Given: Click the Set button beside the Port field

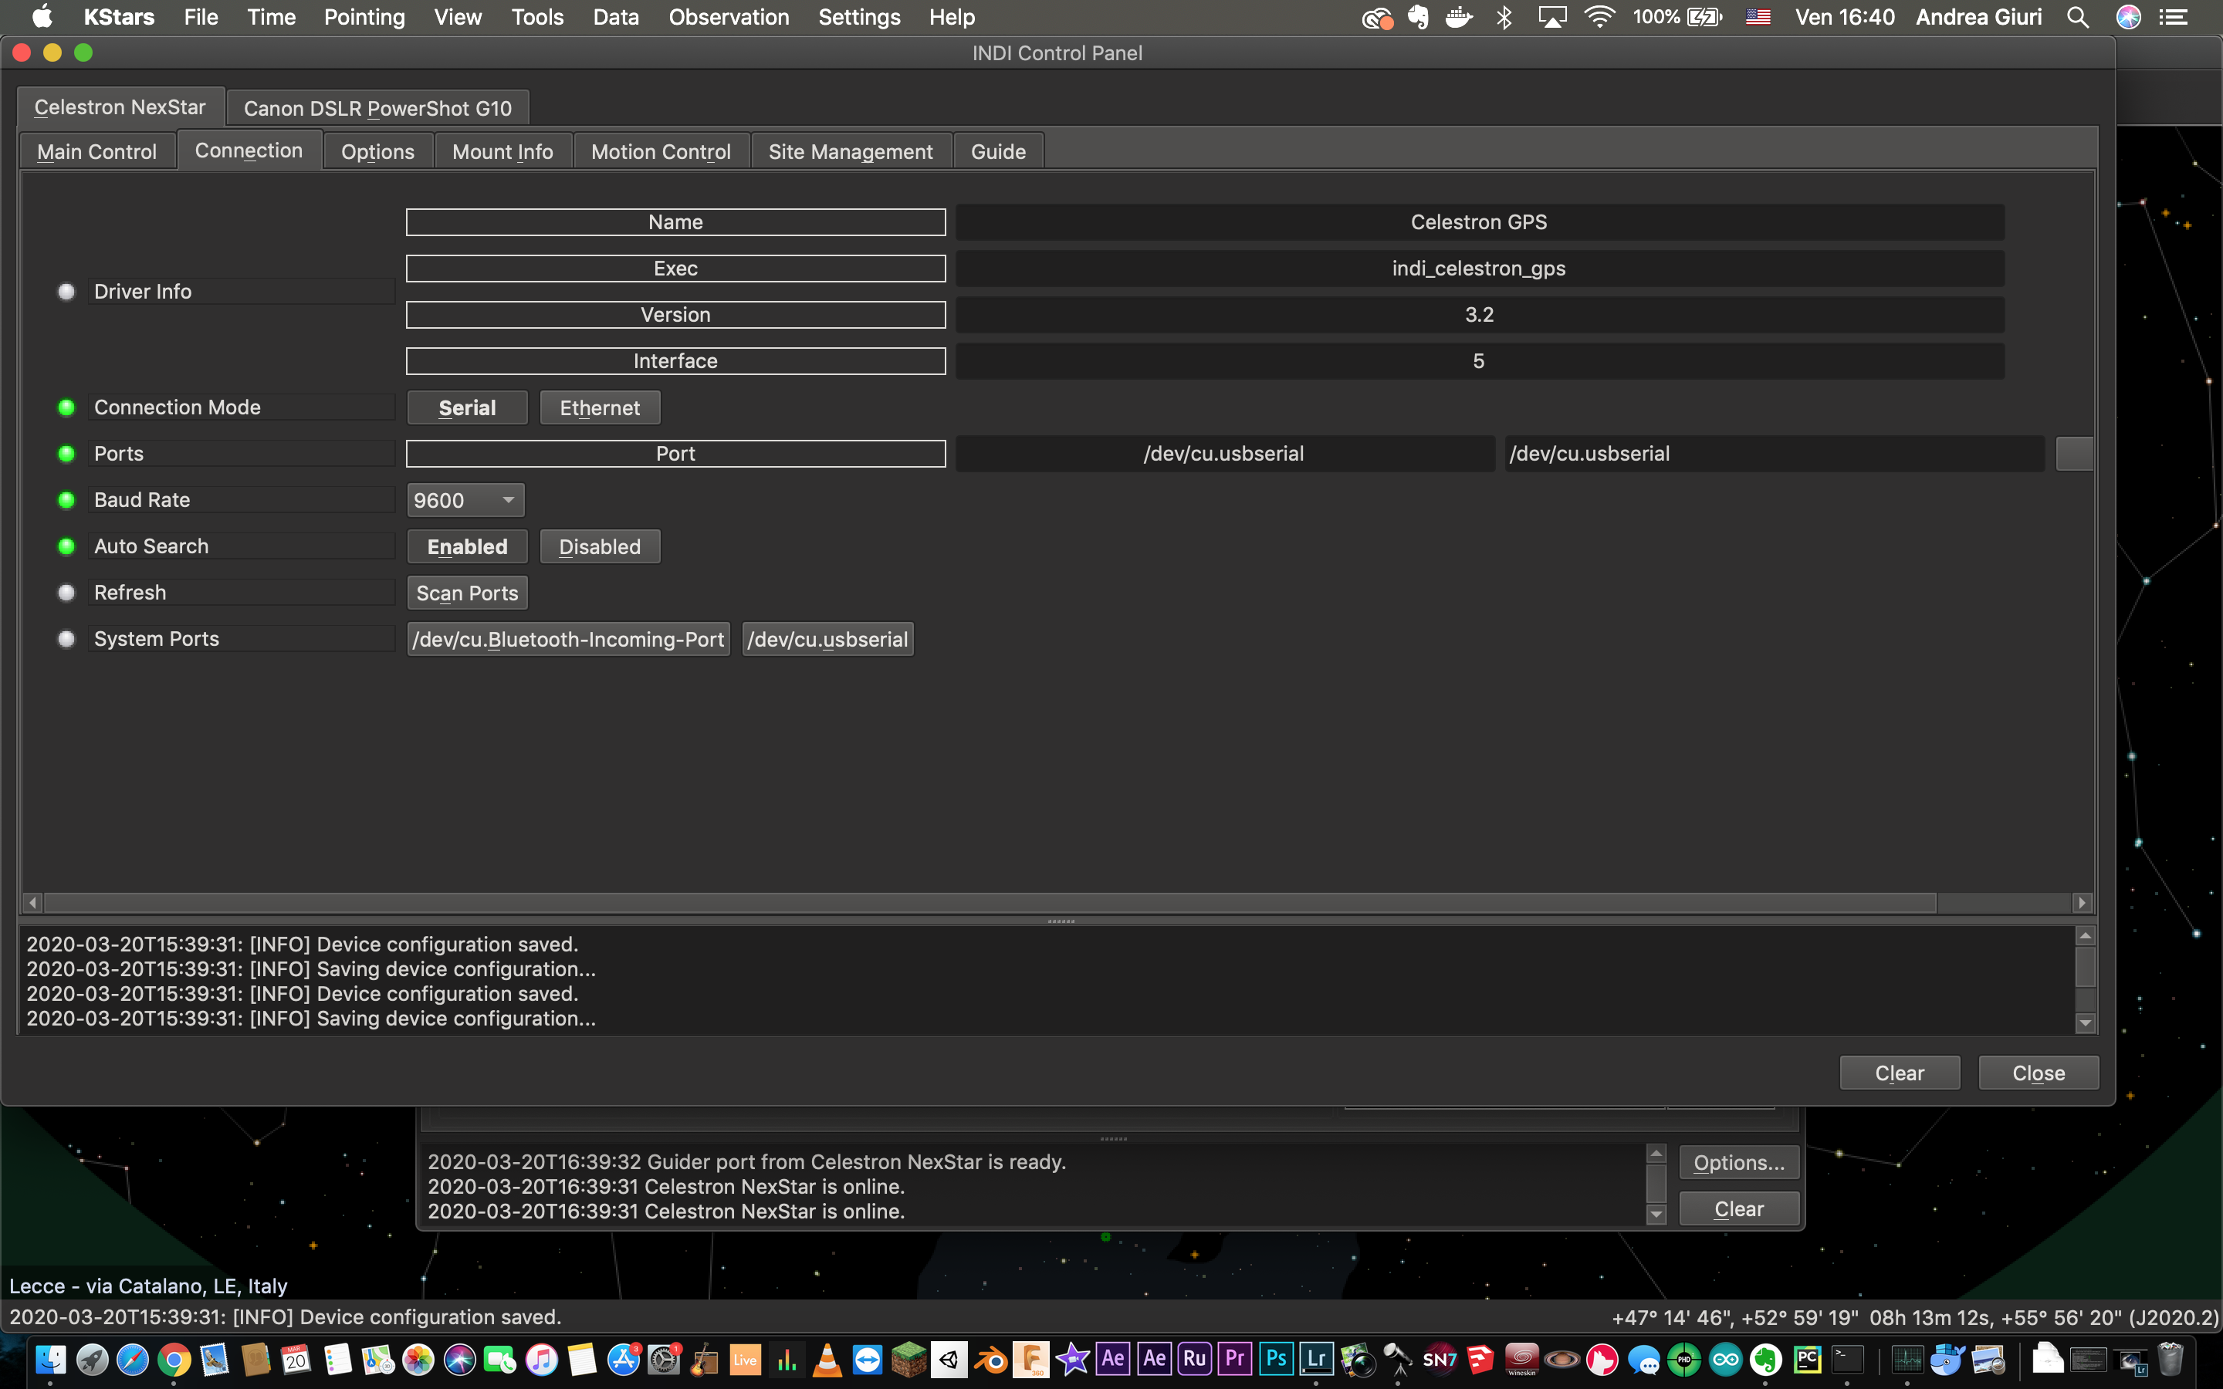Looking at the screenshot, I should coord(2074,454).
